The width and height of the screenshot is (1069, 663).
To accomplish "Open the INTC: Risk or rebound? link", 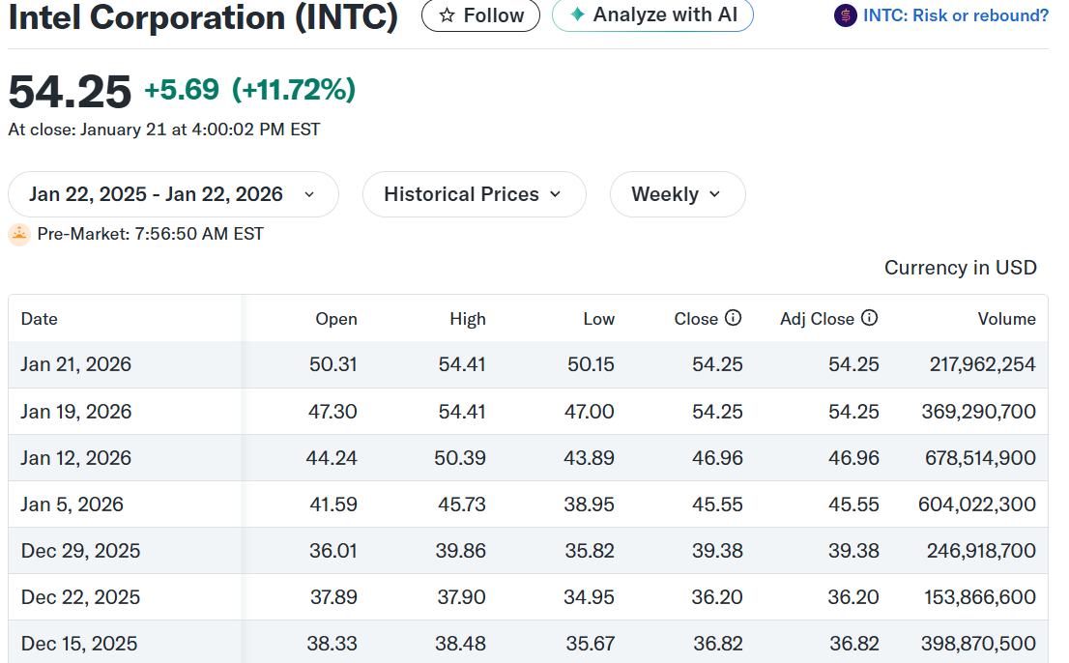I will coord(955,15).
